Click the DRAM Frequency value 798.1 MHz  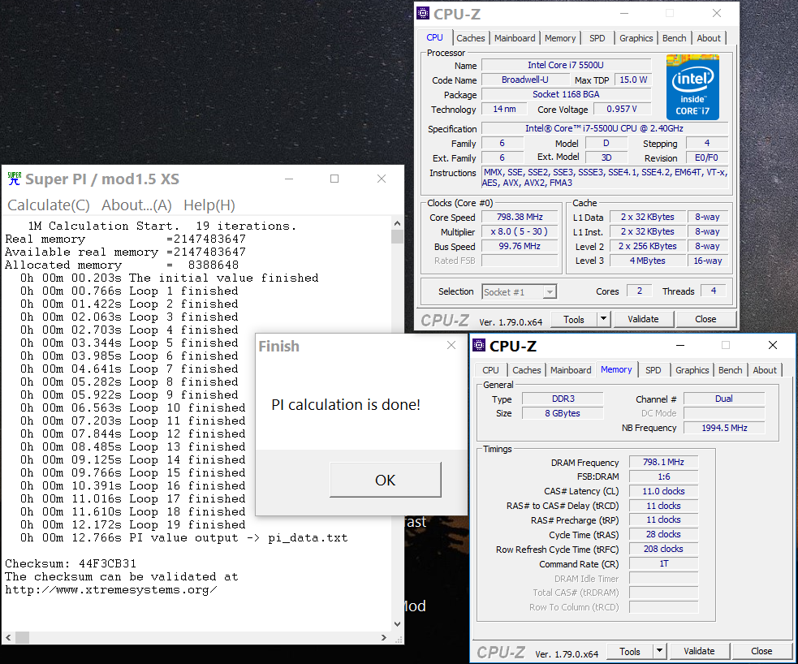point(663,462)
